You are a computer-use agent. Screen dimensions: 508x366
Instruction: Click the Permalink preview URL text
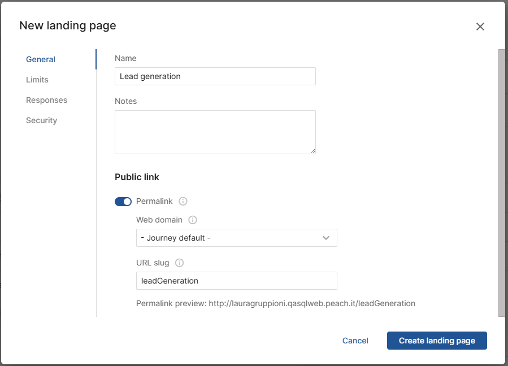(x=312, y=303)
